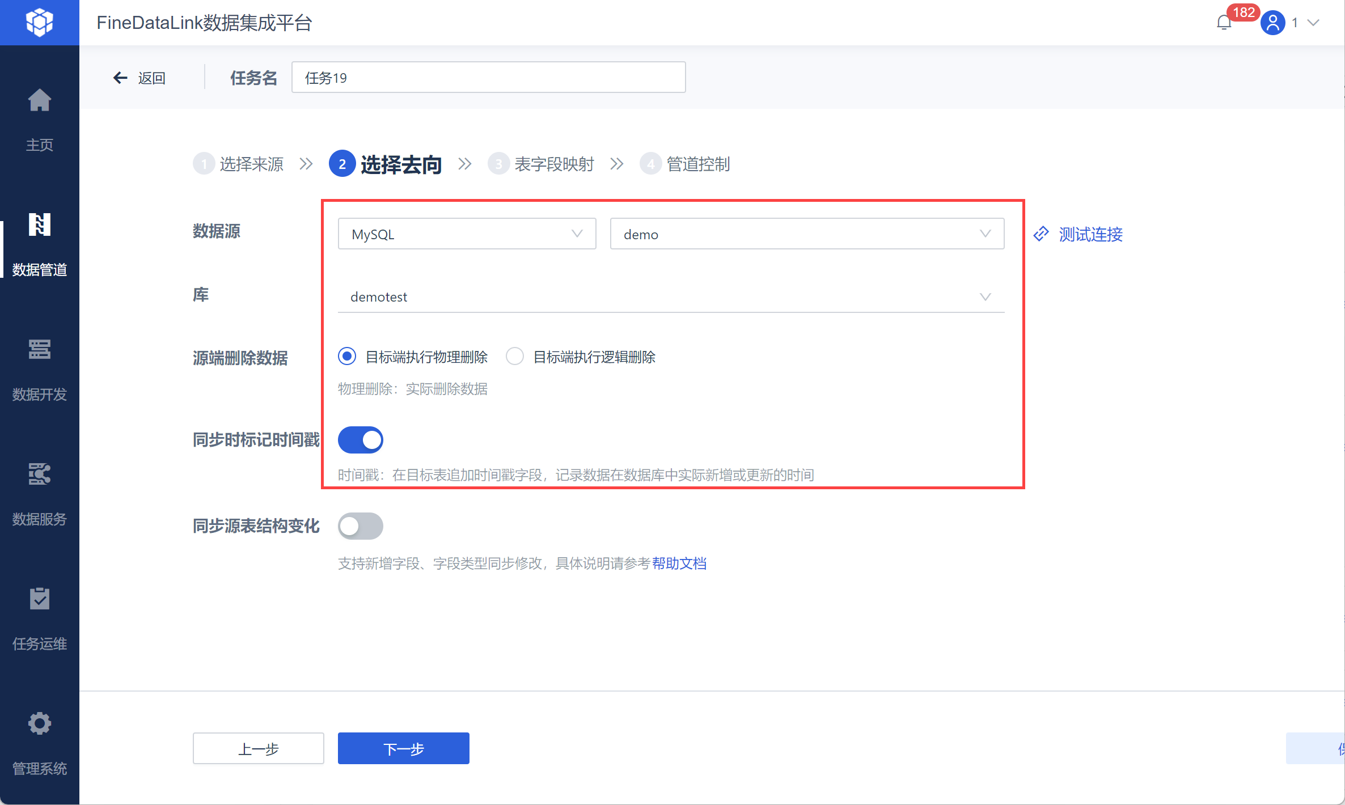The height and width of the screenshot is (805, 1345).
Task: Turn off the 同步时标记时间戳 switch
Action: point(361,440)
